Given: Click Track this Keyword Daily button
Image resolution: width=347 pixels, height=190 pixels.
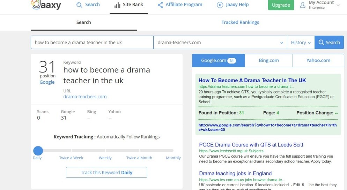Looking at the screenshot, I should pos(106,172).
